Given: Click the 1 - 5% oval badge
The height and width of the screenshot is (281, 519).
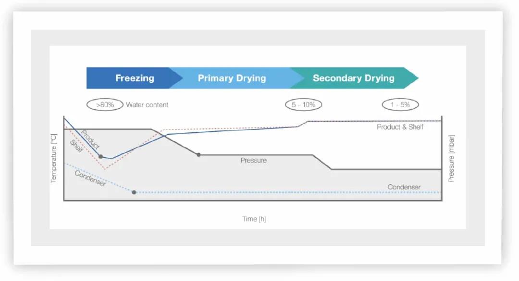Looking at the screenshot, I should pos(400,104).
